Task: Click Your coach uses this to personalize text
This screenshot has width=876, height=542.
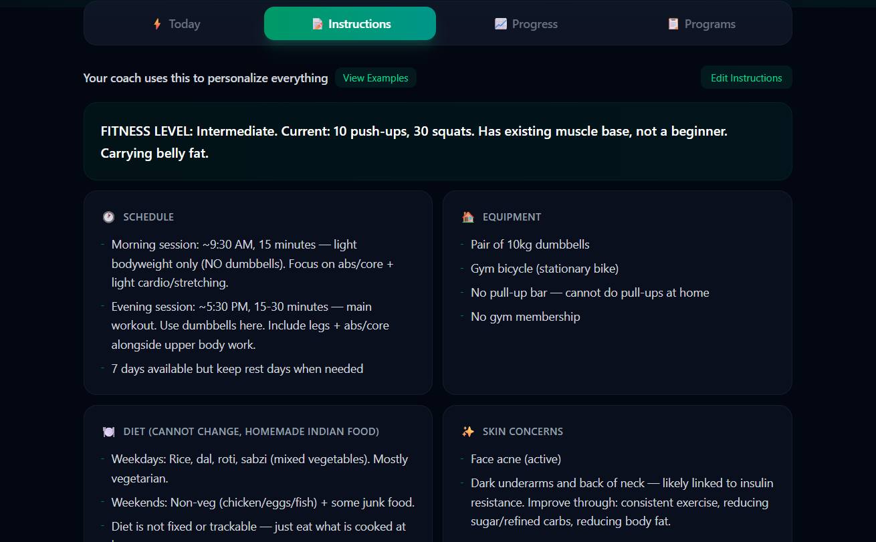Action: (205, 78)
